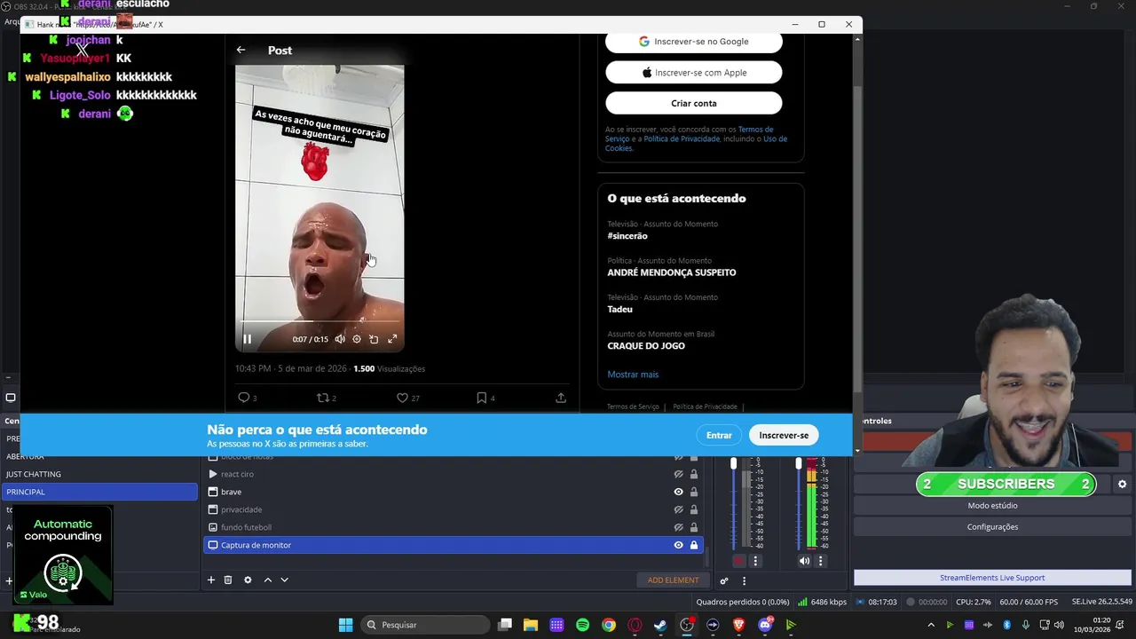Pause the video in the post
The height and width of the screenshot is (639, 1136).
pyautogui.click(x=247, y=339)
